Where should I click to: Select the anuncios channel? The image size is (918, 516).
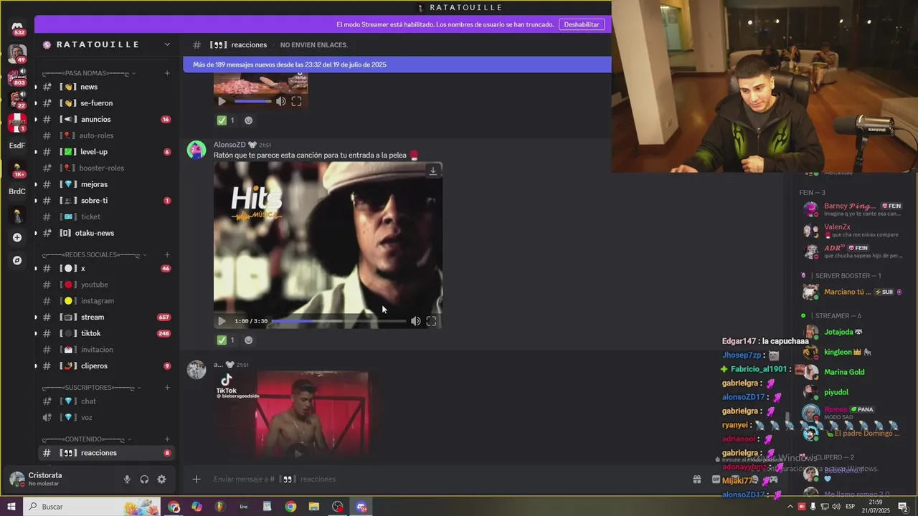(106, 120)
